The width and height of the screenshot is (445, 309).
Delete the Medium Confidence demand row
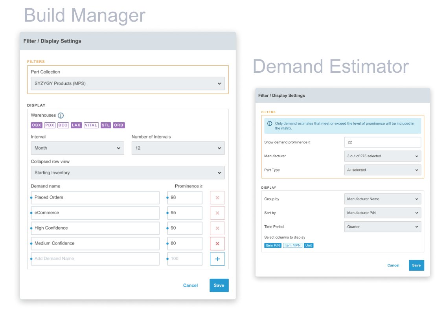point(217,244)
